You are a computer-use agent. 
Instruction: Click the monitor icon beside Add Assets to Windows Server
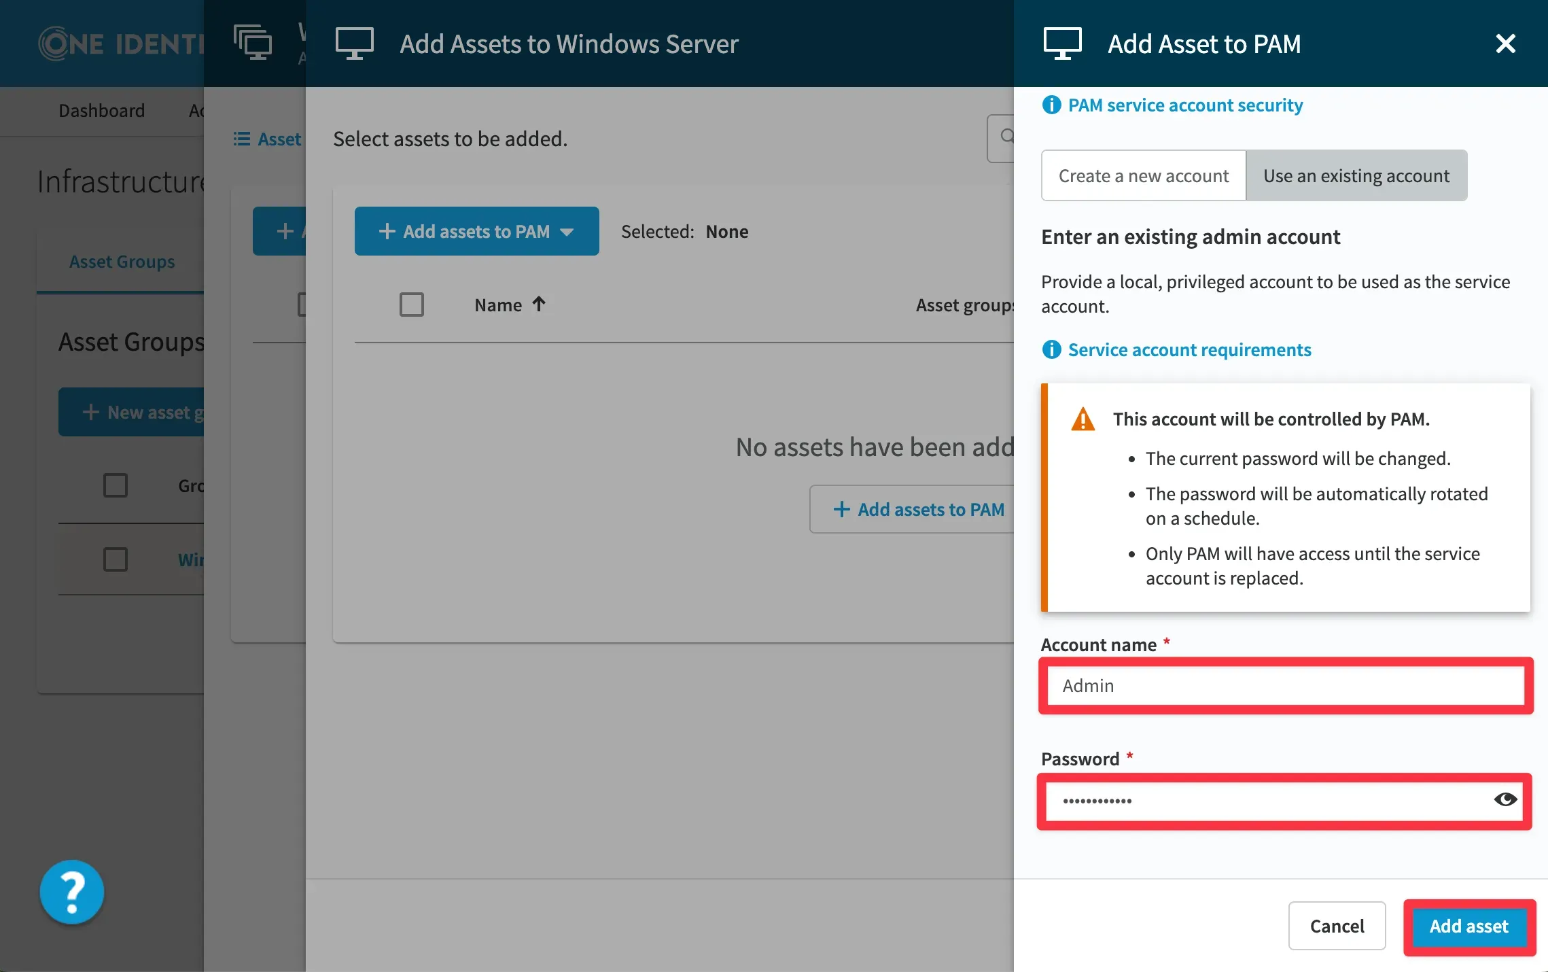[x=354, y=44]
